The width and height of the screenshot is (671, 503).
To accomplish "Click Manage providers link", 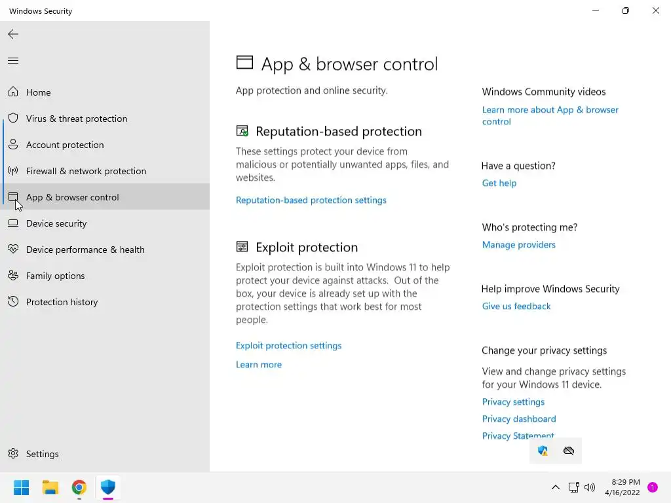I will (519, 245).
